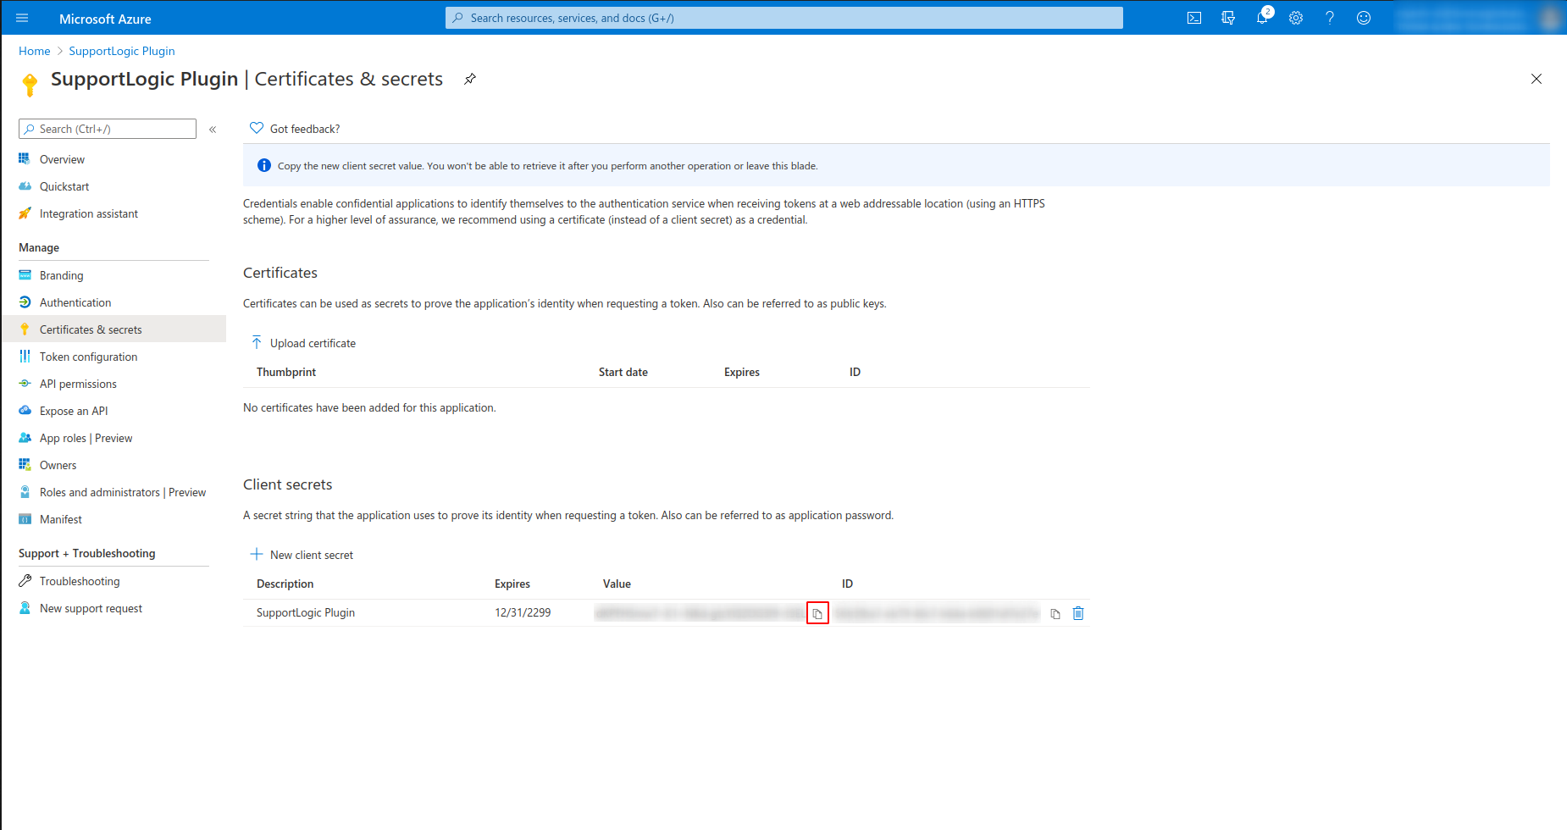Open the help question mark menu

pyautogui.click(x=1330, y=18)
